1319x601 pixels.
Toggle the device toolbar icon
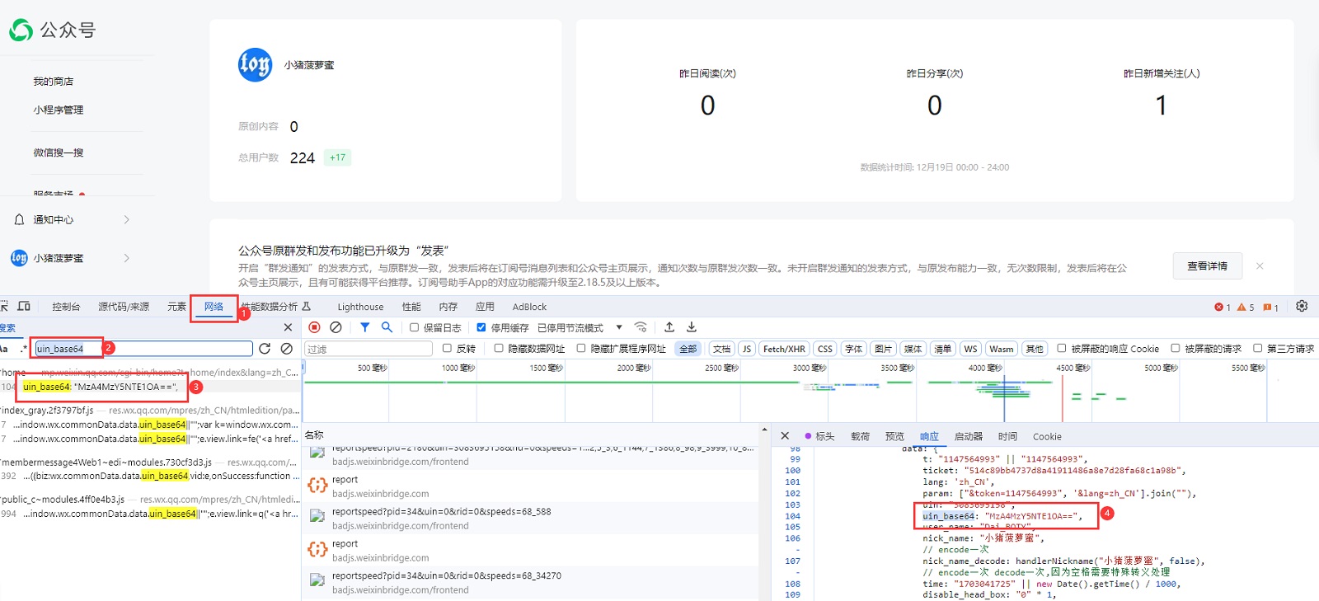[24, 306]
